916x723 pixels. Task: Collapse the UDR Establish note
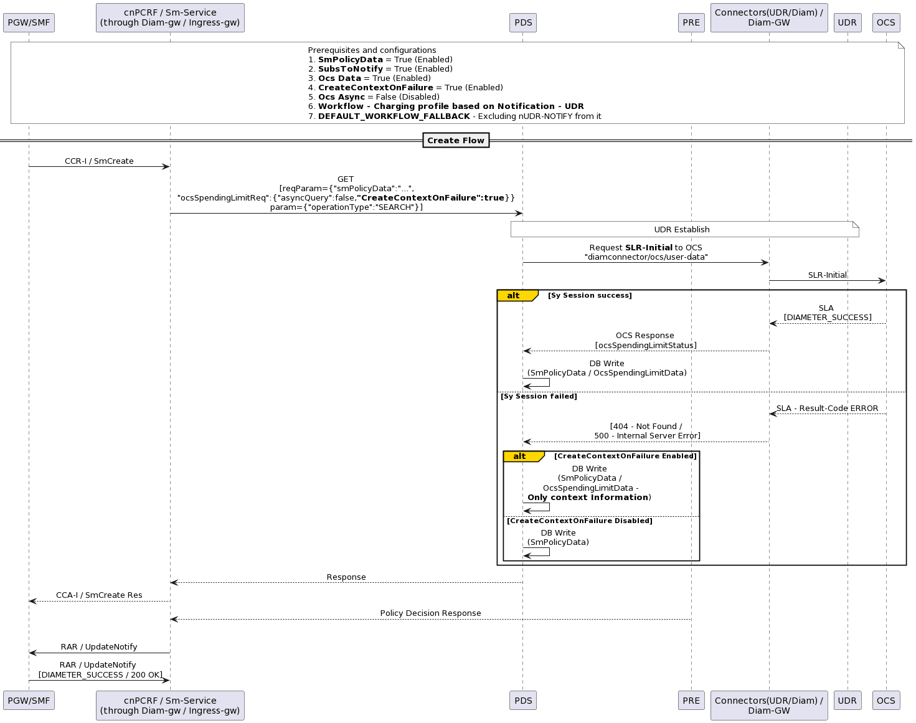click(x=683, y=229)
